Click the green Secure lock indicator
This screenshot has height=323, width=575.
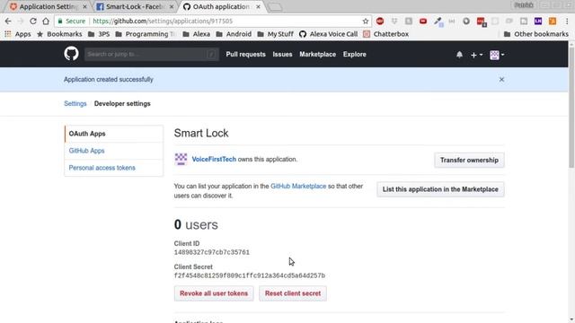72,22
